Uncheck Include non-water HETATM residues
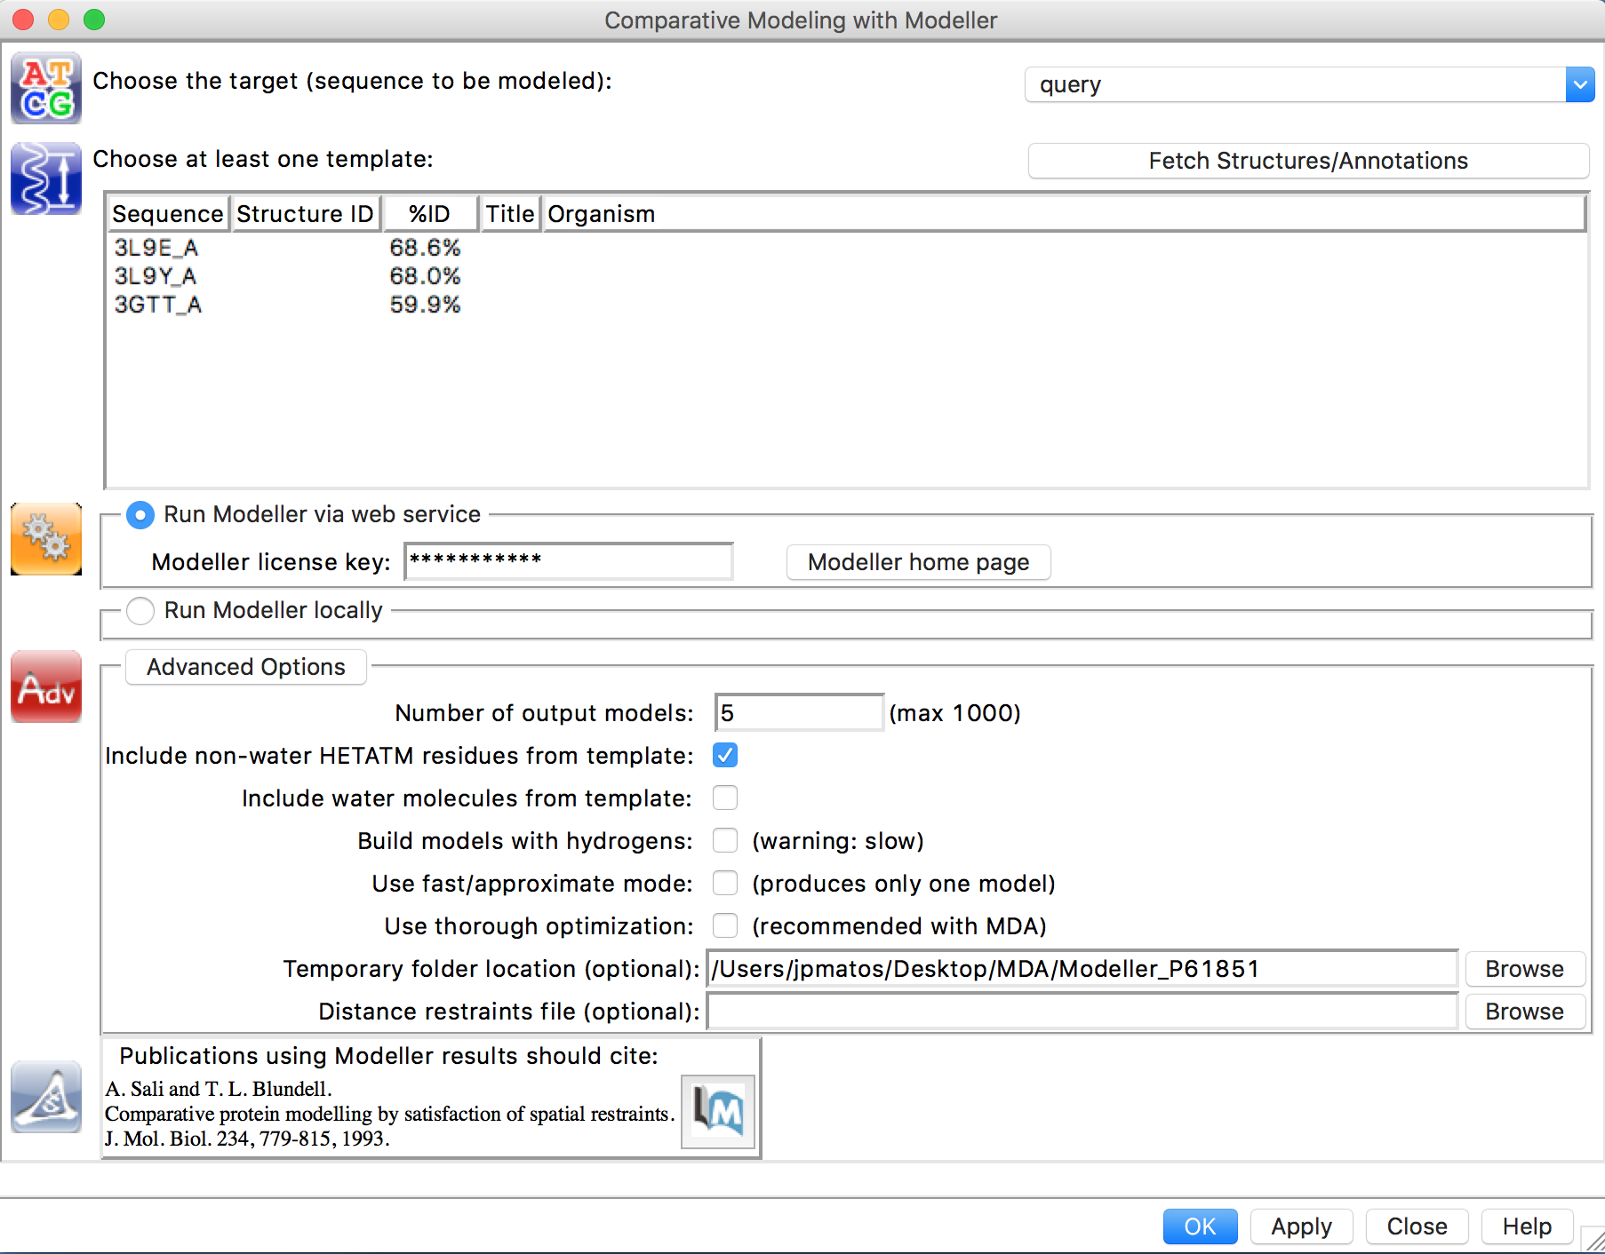Image resolution: width=1605 pixels, height=1254 pixels. tap(725, 756)
